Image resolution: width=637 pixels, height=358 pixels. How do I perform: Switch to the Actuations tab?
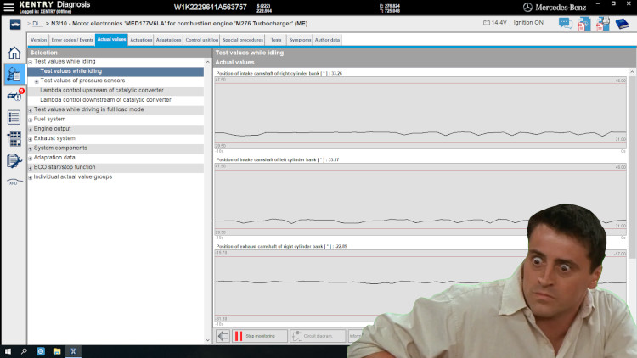coord(141,39)
